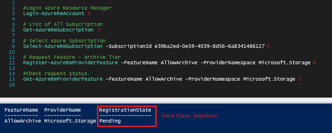Click line number 4 in the gutter

coord(14,19)
